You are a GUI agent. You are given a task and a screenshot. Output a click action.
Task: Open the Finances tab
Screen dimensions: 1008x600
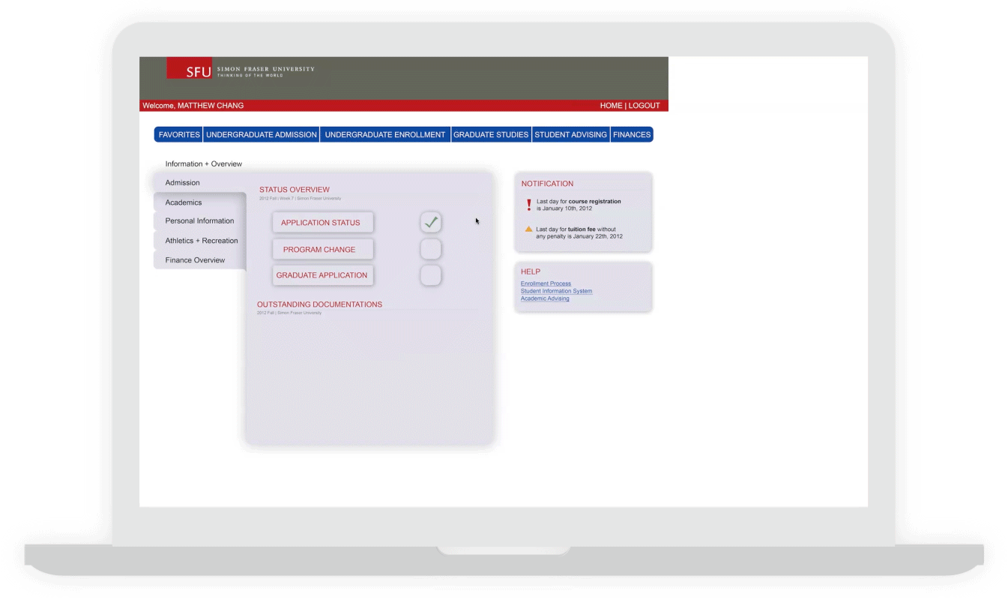pos(632,135)
